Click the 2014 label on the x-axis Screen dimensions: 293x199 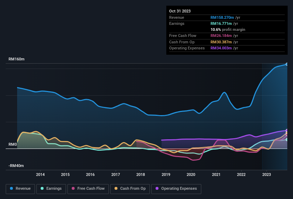pyautogui.click(x=40, y=174)
